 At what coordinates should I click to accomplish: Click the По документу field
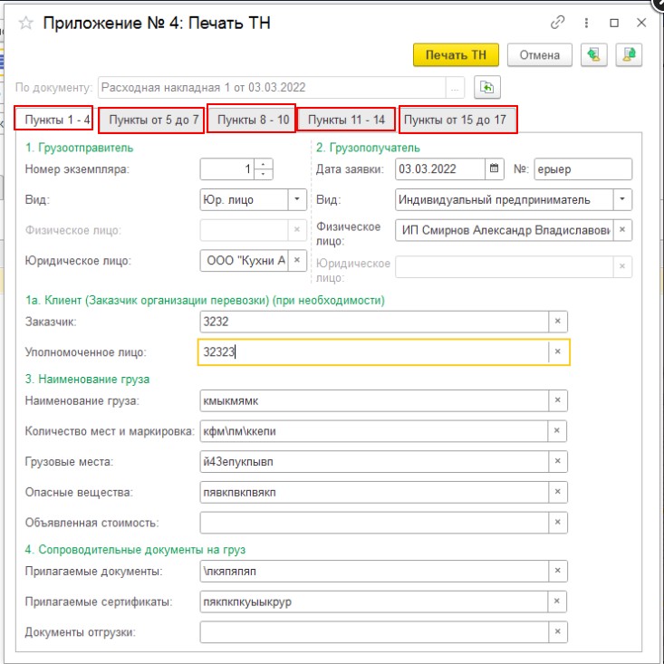pyautogui.click(x=272, y=88)
